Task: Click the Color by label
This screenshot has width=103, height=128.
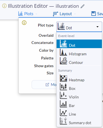Action: (x=46, y=50)
